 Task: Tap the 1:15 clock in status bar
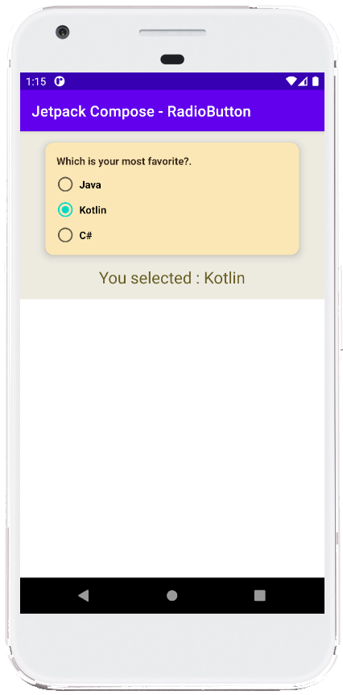click(36, 81)
